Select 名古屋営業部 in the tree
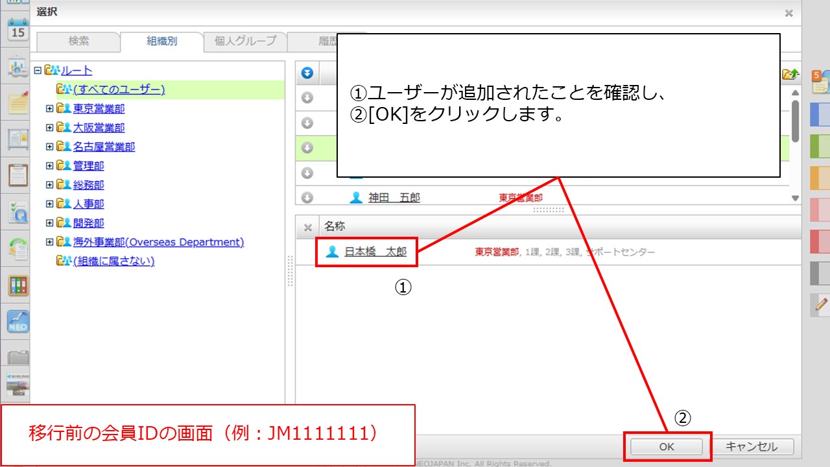830x467 pixels. point(104,147)
